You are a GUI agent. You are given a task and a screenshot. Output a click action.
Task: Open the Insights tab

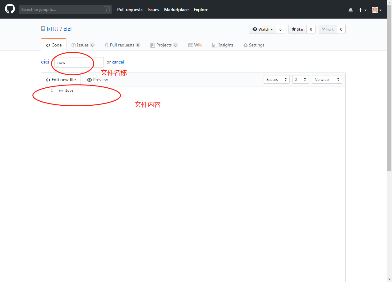223,45
